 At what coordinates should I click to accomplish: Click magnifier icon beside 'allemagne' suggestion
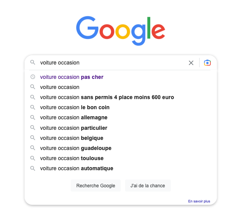click(x=33, y=117)
